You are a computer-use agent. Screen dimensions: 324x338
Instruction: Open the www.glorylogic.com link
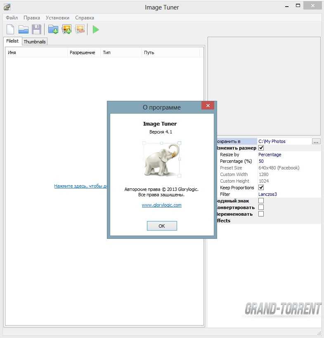[x=161, y=205]
